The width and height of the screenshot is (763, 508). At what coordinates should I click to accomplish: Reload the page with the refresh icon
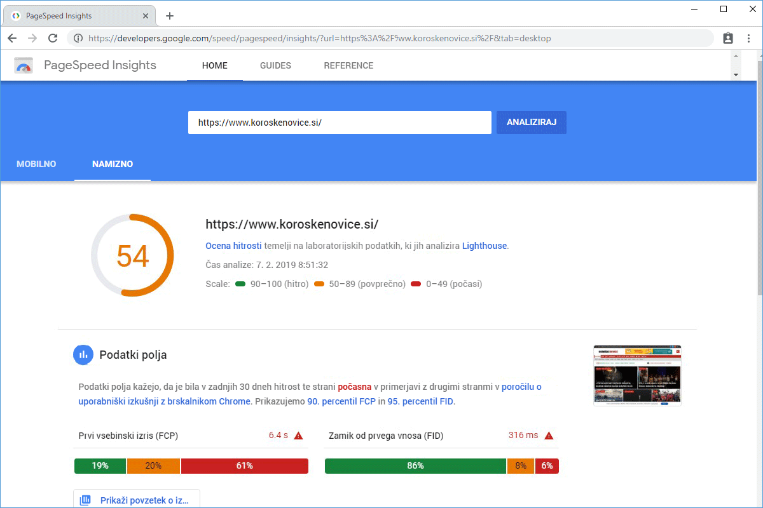(x=53, y=38)
